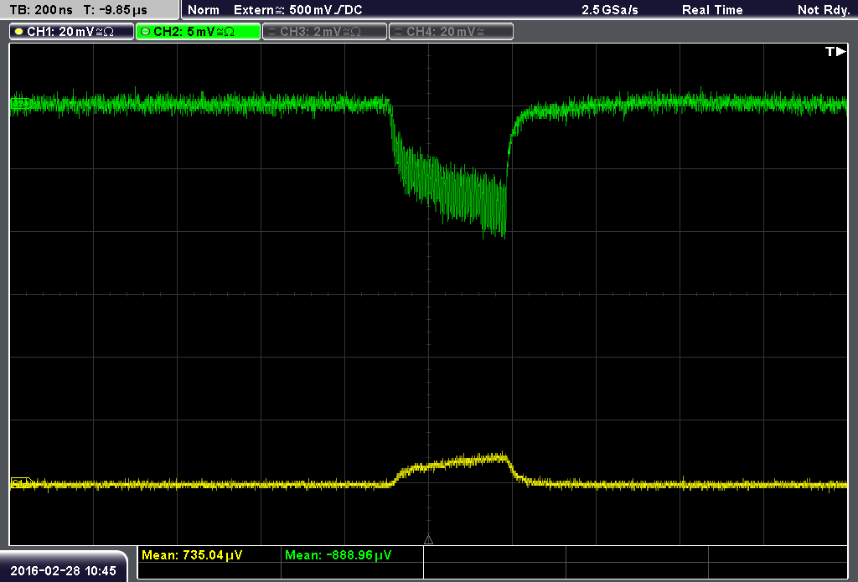The image size is (858, 582).
Task: Click the Extern 500 mV DC trigger source
Action: point(297,10)
